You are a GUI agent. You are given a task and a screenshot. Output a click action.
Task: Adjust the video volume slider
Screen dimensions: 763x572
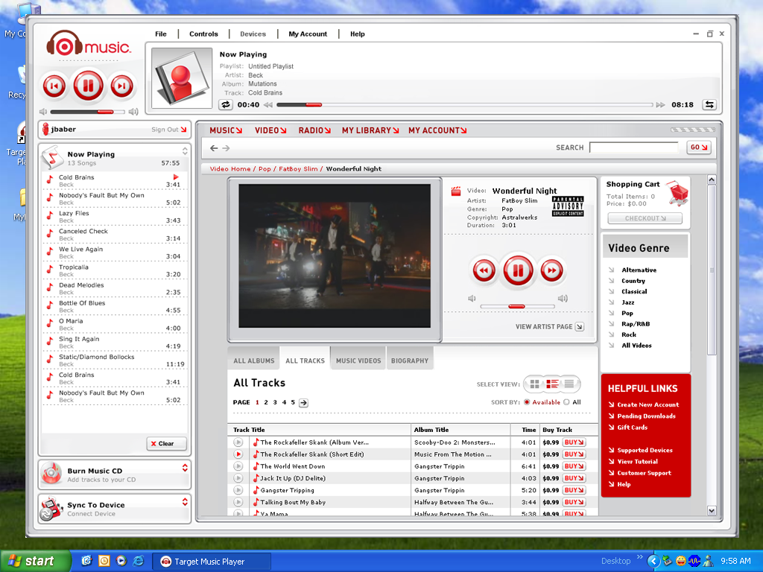coord(517,306)
